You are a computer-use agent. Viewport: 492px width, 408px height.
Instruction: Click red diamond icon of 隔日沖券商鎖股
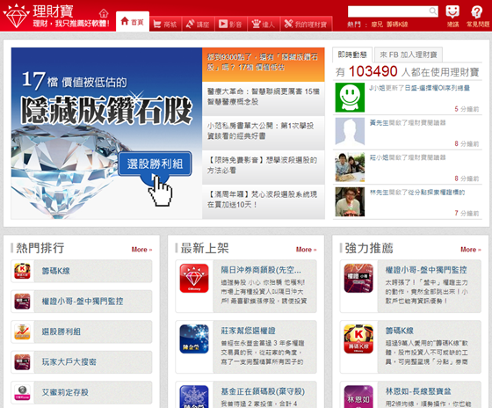point(194,278)
